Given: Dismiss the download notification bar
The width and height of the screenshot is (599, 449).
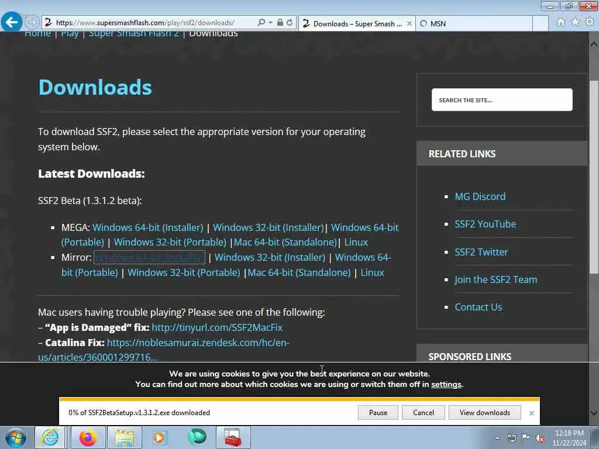Looking at the screenshot, I should coord(531,413).
